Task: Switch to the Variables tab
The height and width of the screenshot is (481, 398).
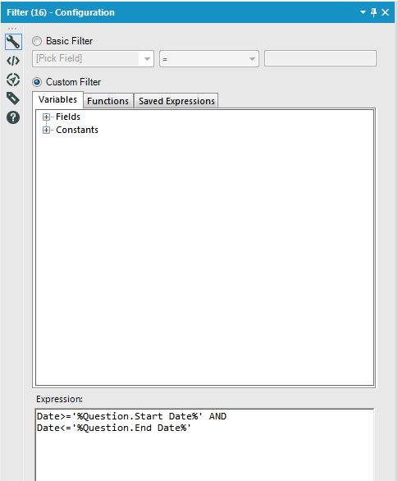Action: [57, 99]
